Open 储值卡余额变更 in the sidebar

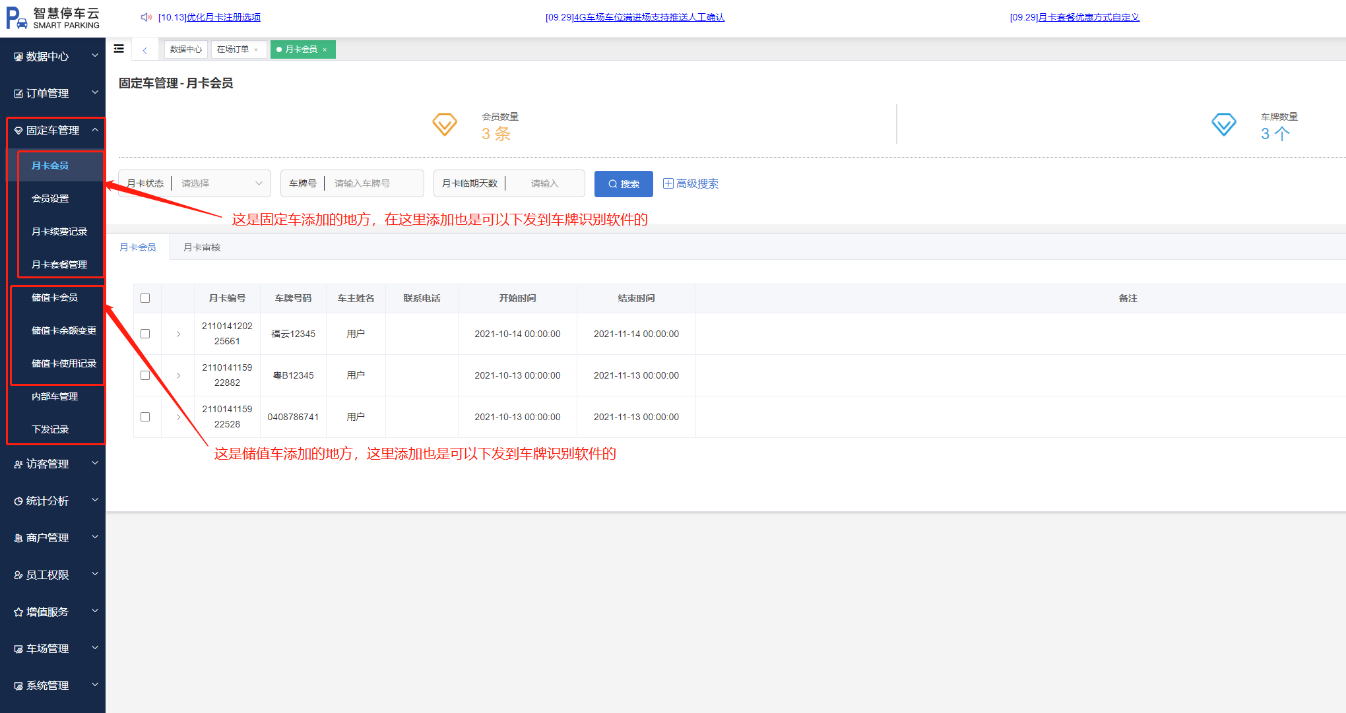(x=64, y=330)
